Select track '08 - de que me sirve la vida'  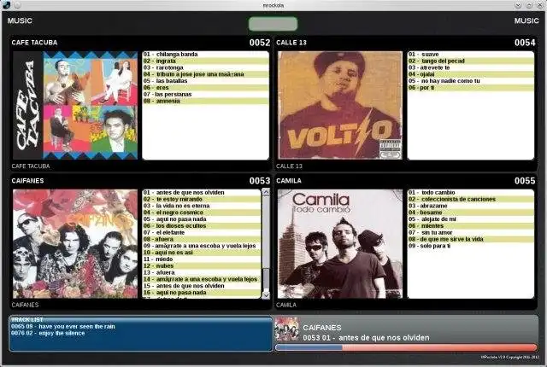pos(471,239)
